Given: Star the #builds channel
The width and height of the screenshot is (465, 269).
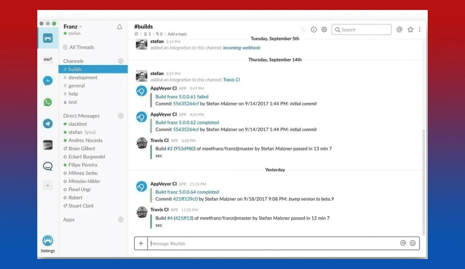Looking at the screenshot, I should point(136,34).
